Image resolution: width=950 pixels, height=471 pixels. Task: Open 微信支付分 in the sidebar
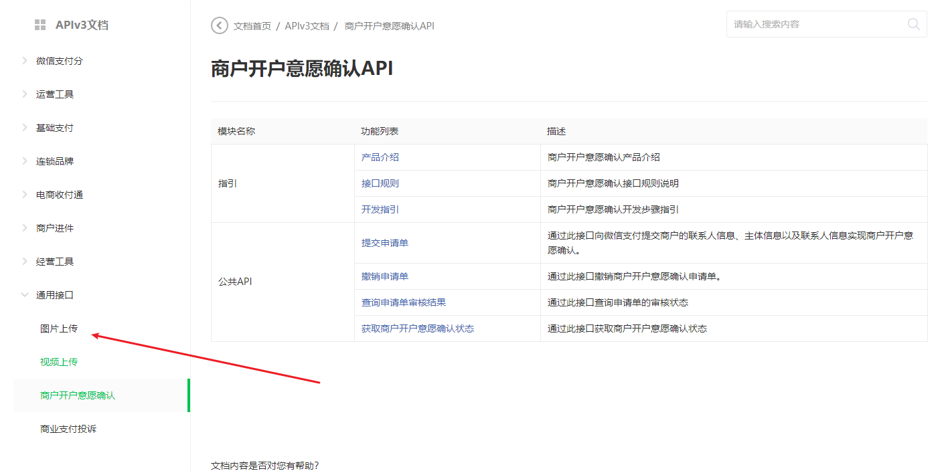pyautogui.click(x=60, y=61)
